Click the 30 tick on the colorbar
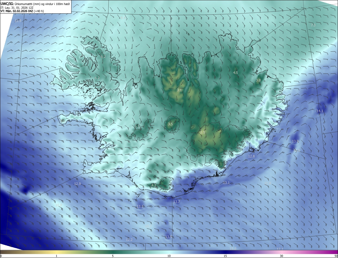Viewport: 338px width, 258px height. pyautogui.click(x=281, y=256)
